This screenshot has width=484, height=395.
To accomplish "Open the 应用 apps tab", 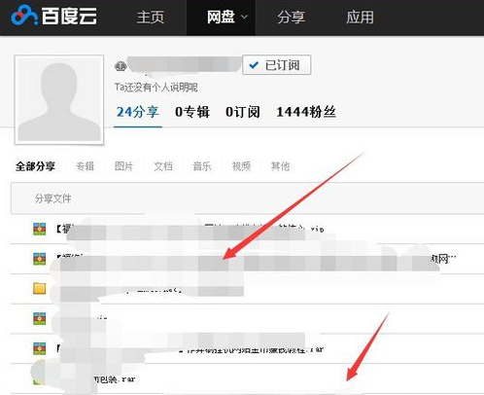I will 360,18.
